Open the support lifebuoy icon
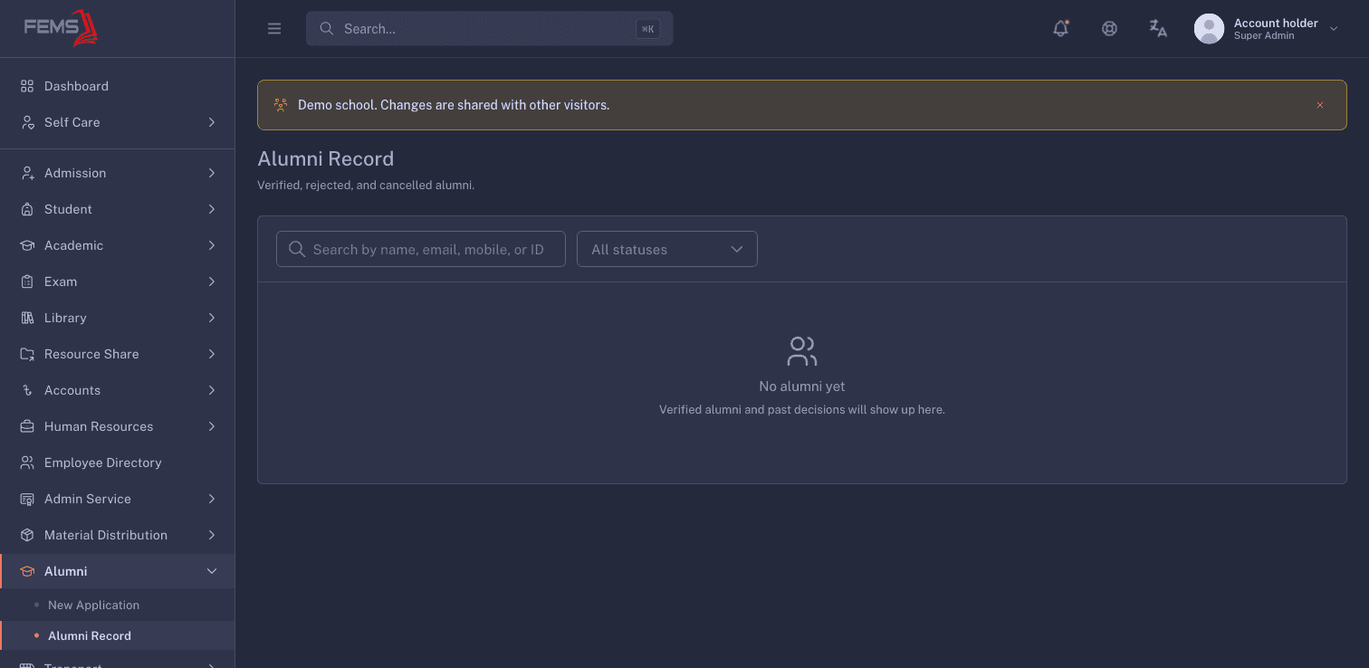The width and height of the screenshot is (1369, 668). (1109, 28)
